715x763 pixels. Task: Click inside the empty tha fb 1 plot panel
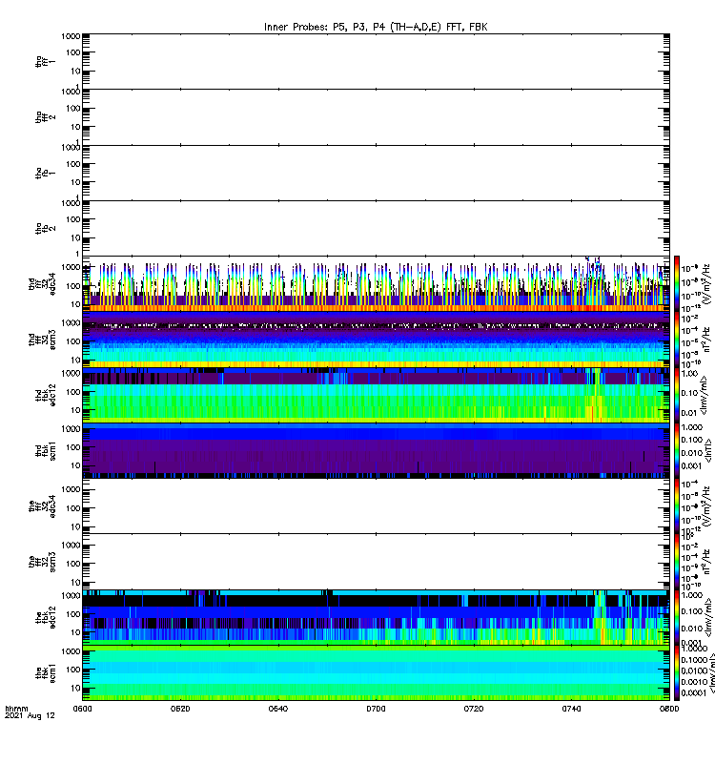(376, 173)
